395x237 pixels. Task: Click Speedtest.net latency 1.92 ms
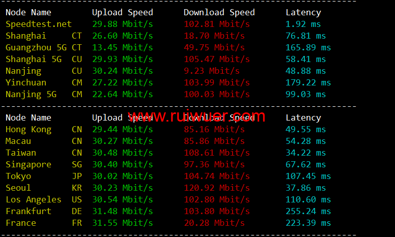tap(303, 24)
